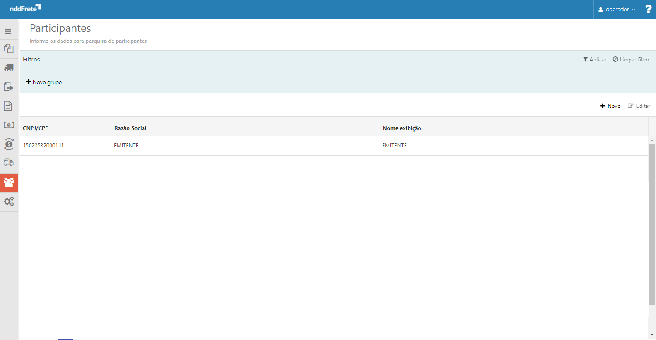The width and height of the screenshot is (656, 340).
Task: Apply the filters with Aplicar
Action: coord(594,60)
